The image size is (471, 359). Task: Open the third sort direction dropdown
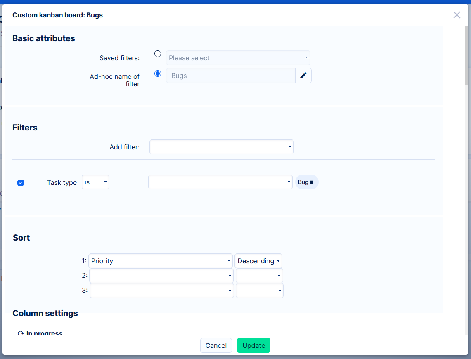point(259,291)
